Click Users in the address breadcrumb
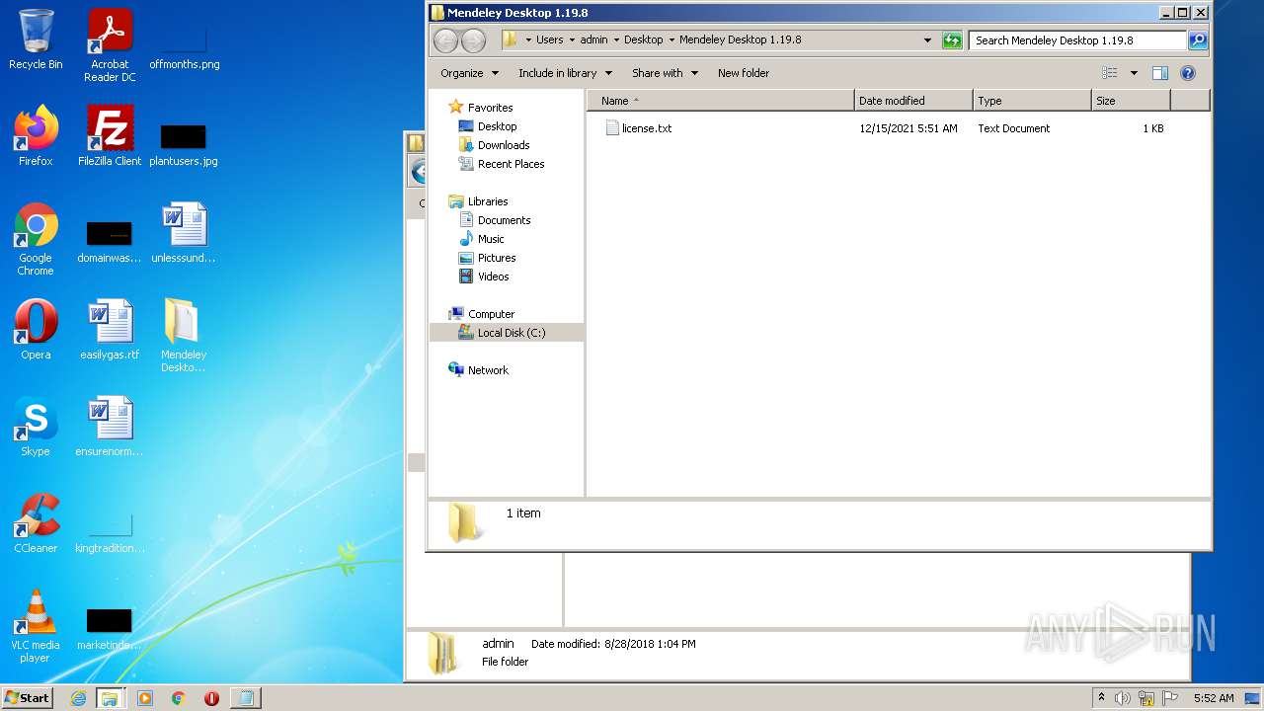Screen dimensions: 1264x711 (x=549, y=40)
